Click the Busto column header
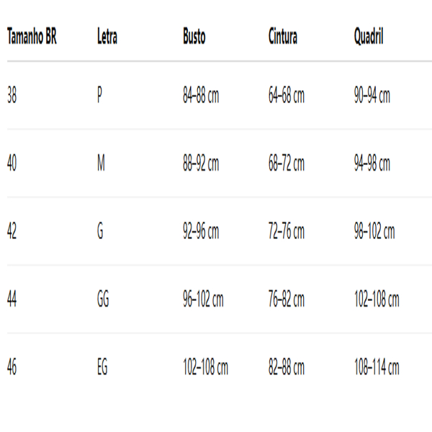The width and height of the screenshot is (432, 432). [194, 37]
